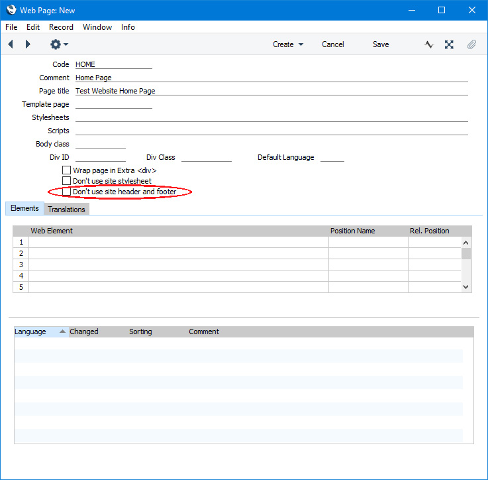Tick Don't use site header and footer
The width and height of the screenshot is (488, 480).
click(66, 192)
